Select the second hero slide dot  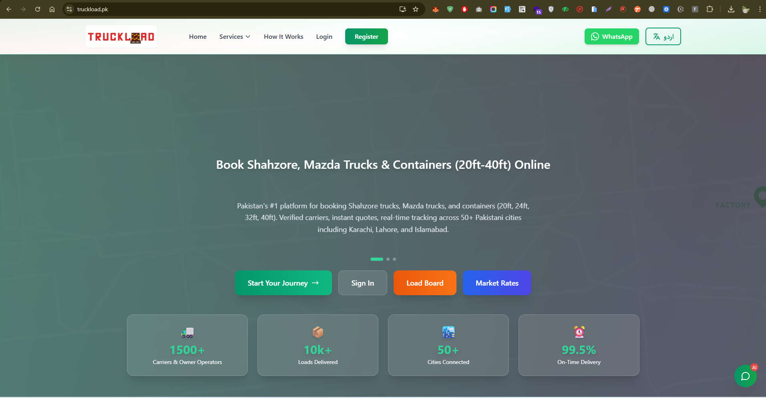[388, 259]
